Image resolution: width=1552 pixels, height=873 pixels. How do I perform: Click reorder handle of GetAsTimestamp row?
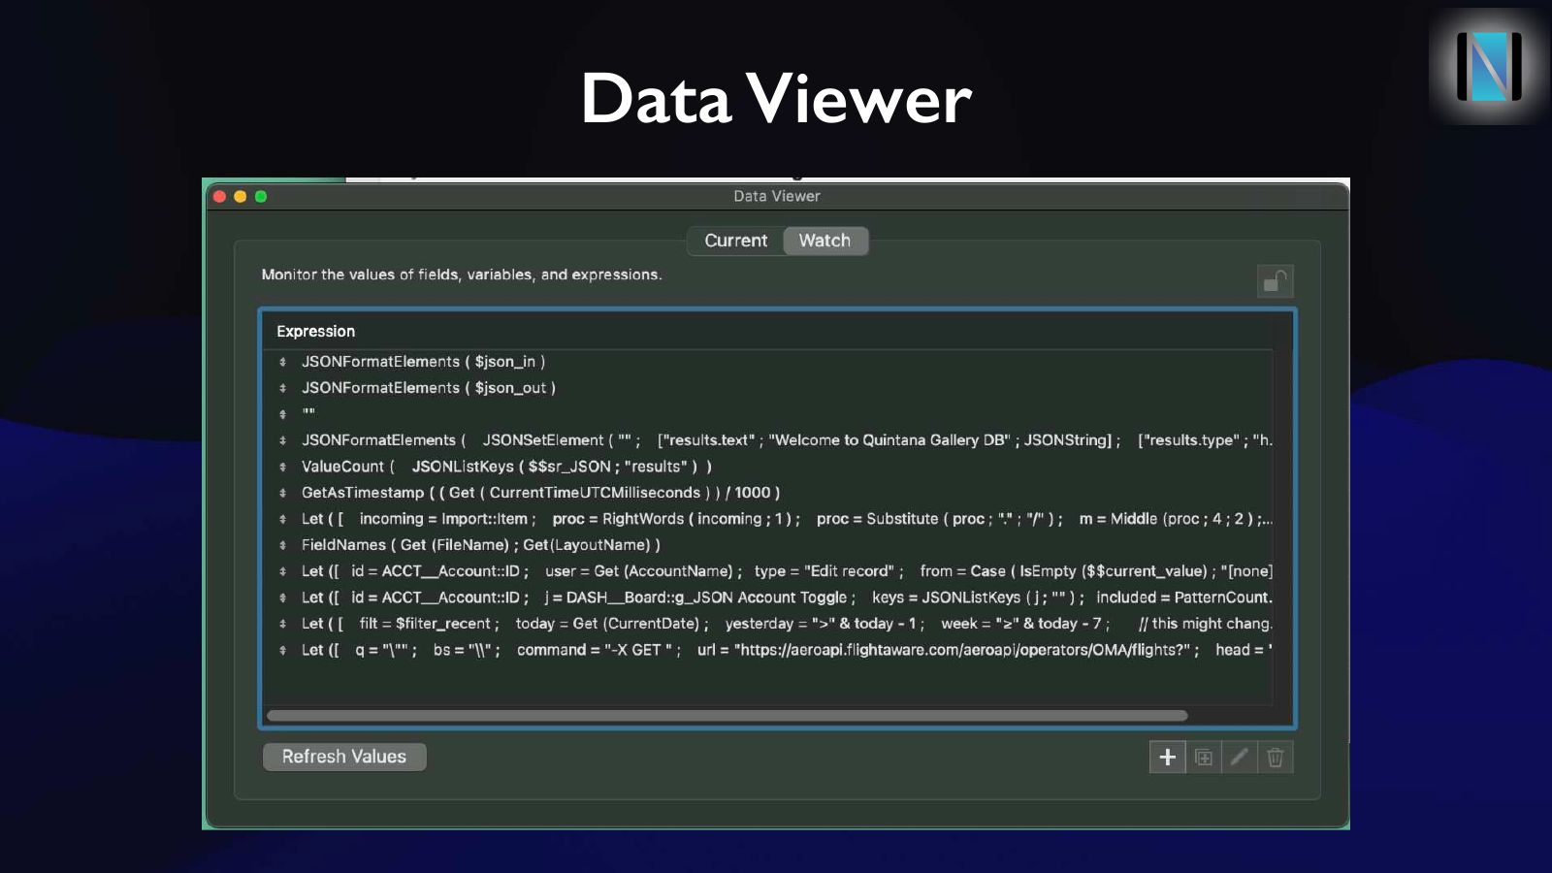[x=282, y=493]
